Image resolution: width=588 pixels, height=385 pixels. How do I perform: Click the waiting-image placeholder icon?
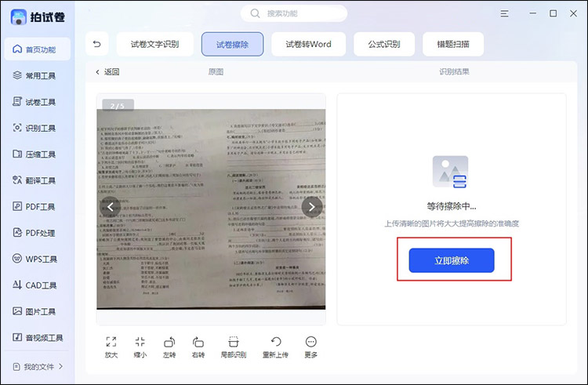(x=450, y=172)
